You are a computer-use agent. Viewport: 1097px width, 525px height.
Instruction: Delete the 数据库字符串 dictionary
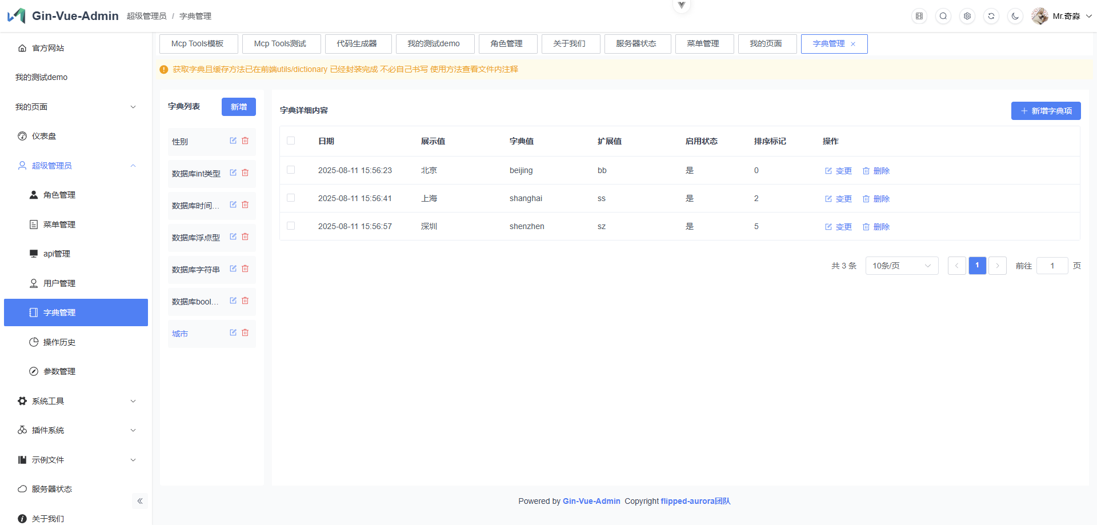[x=245, y=268]
